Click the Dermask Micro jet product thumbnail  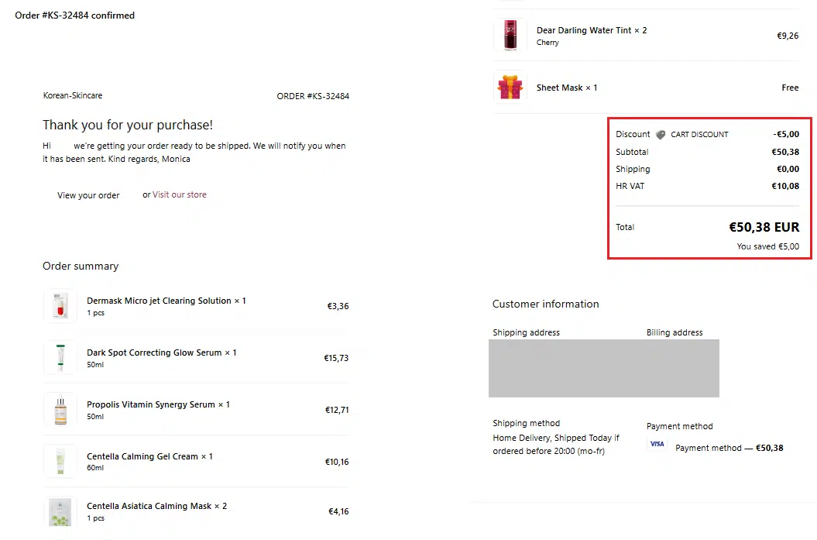[60, 305]
